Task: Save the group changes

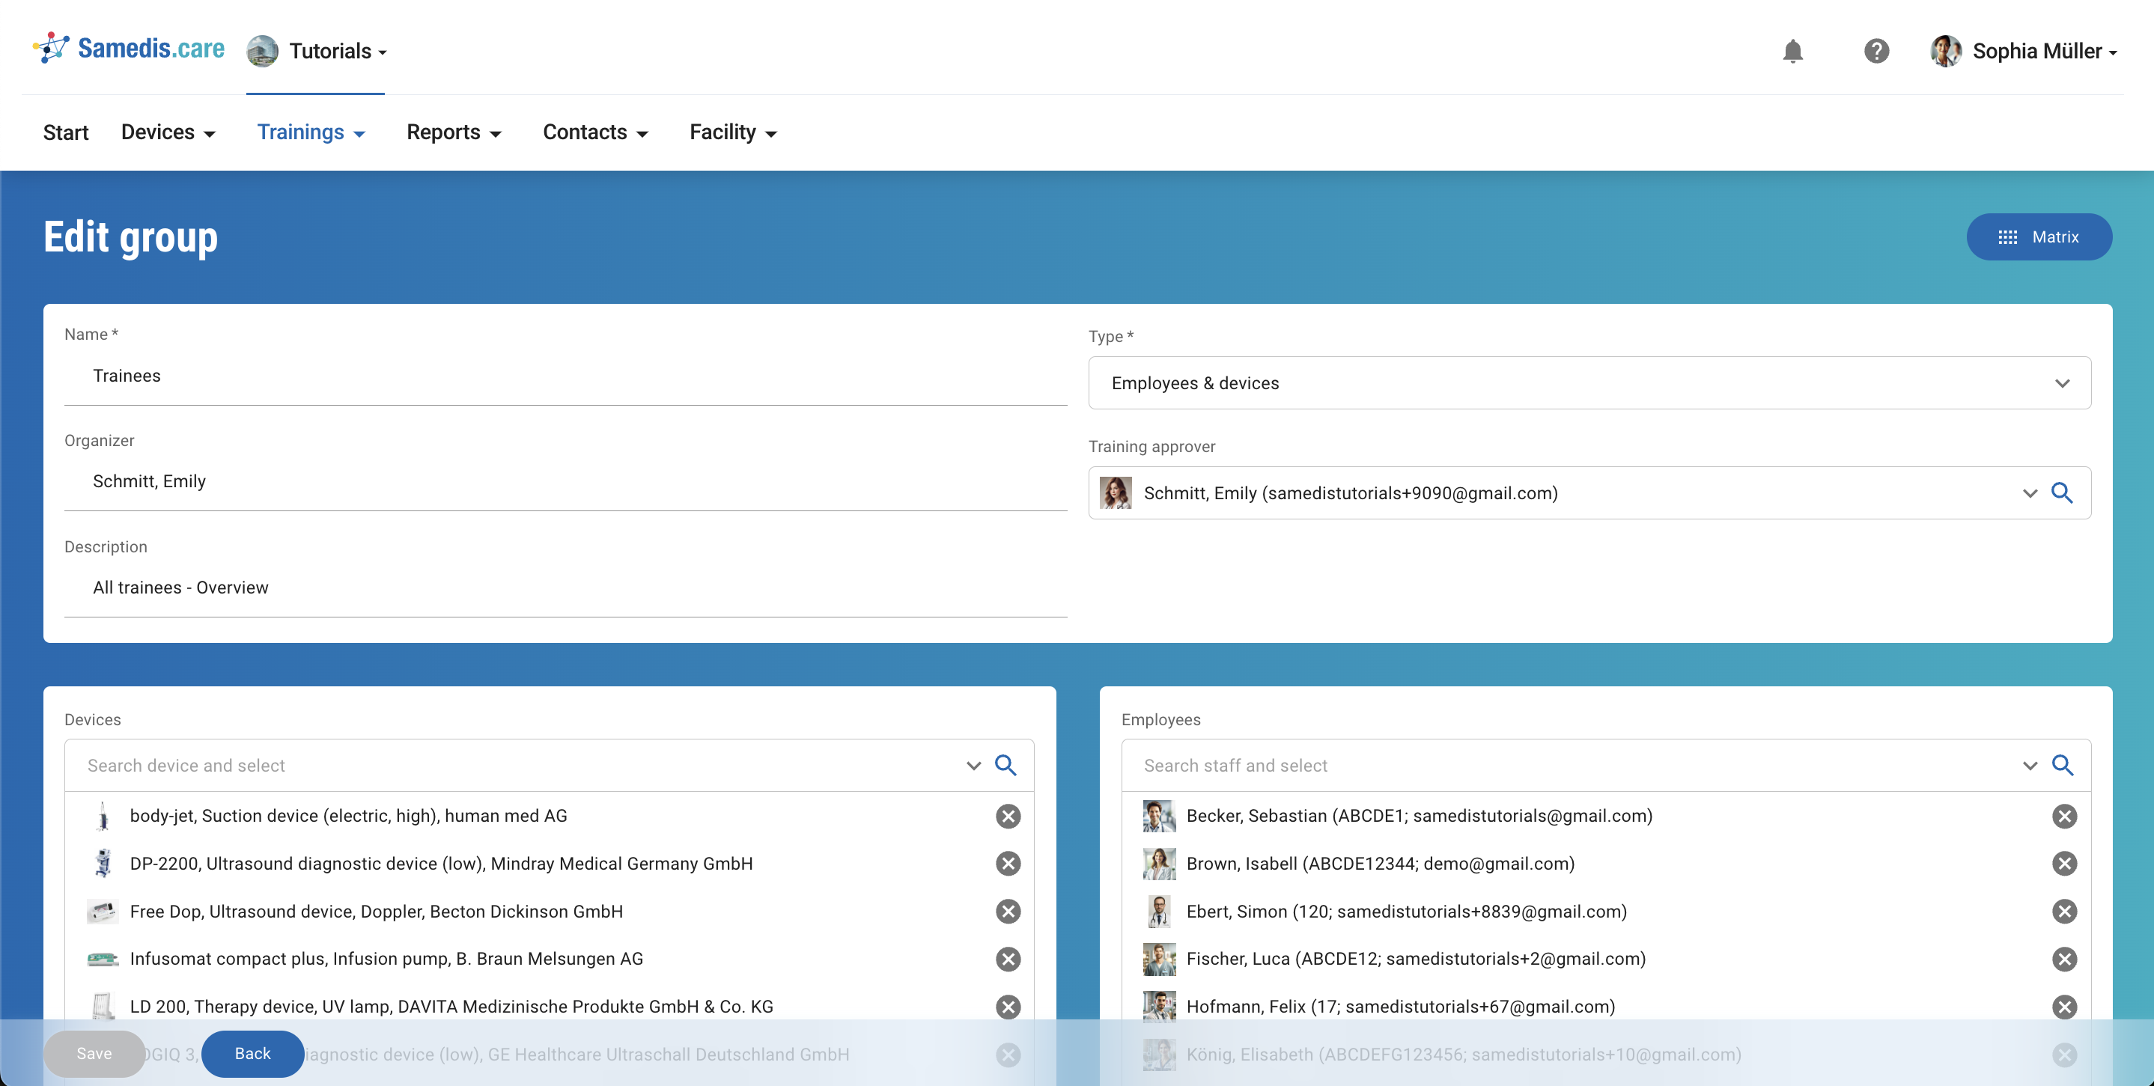Action: point(94,1053)
